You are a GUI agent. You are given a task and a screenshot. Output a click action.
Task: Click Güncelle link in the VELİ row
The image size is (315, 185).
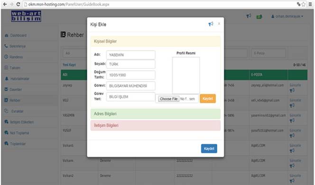pyautogui.click(x=295, y=100)
